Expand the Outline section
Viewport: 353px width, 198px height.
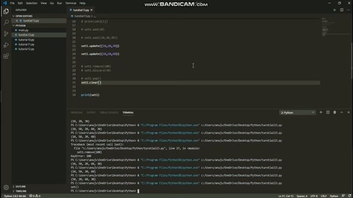pos(39,186)
